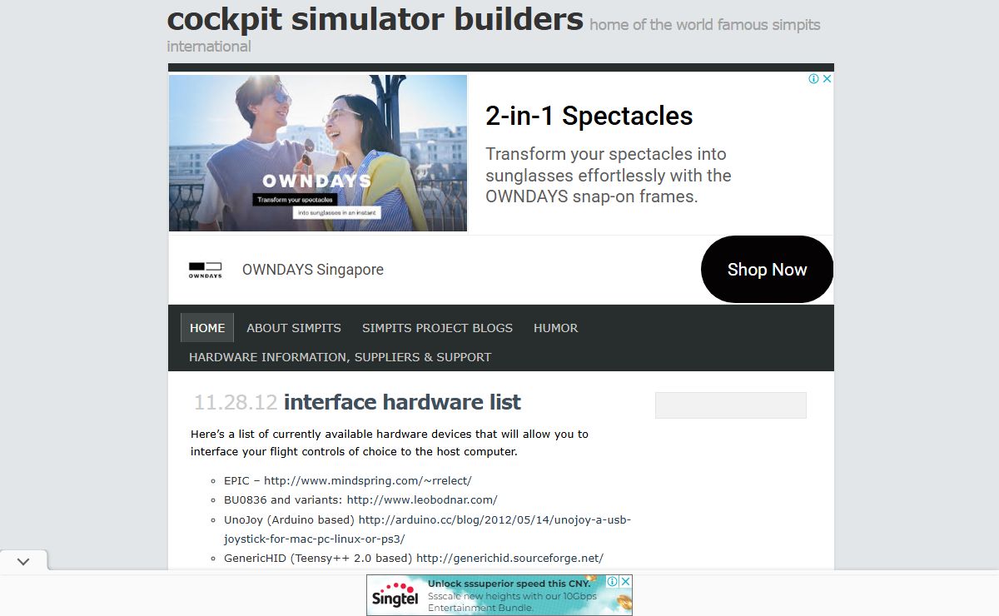999x616 pixels.
Task: Open the EPIC mindspring.com link
Action: [x=368, y=480]
